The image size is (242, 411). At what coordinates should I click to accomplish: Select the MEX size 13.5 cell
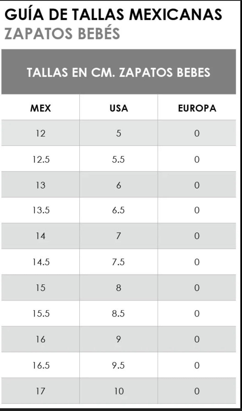(x=41, y=211)
